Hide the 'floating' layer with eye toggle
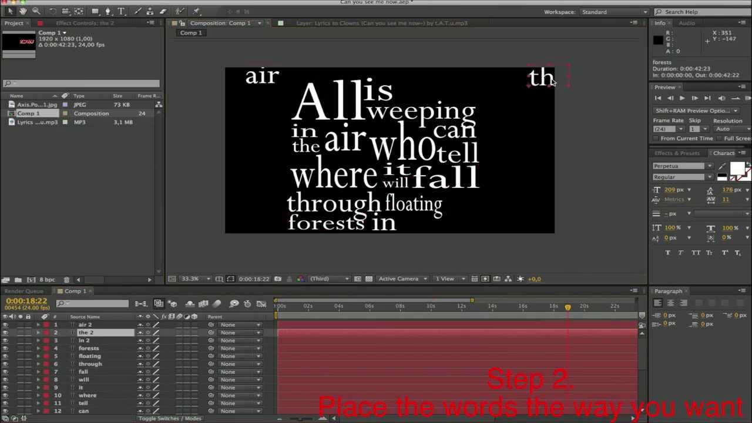Image resolution: width=752 pixels, height=423 pixels. tap(5, 356)
